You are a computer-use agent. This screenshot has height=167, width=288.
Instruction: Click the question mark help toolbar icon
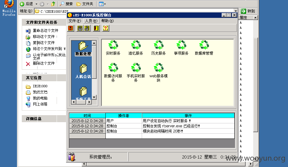coord(106,28)
